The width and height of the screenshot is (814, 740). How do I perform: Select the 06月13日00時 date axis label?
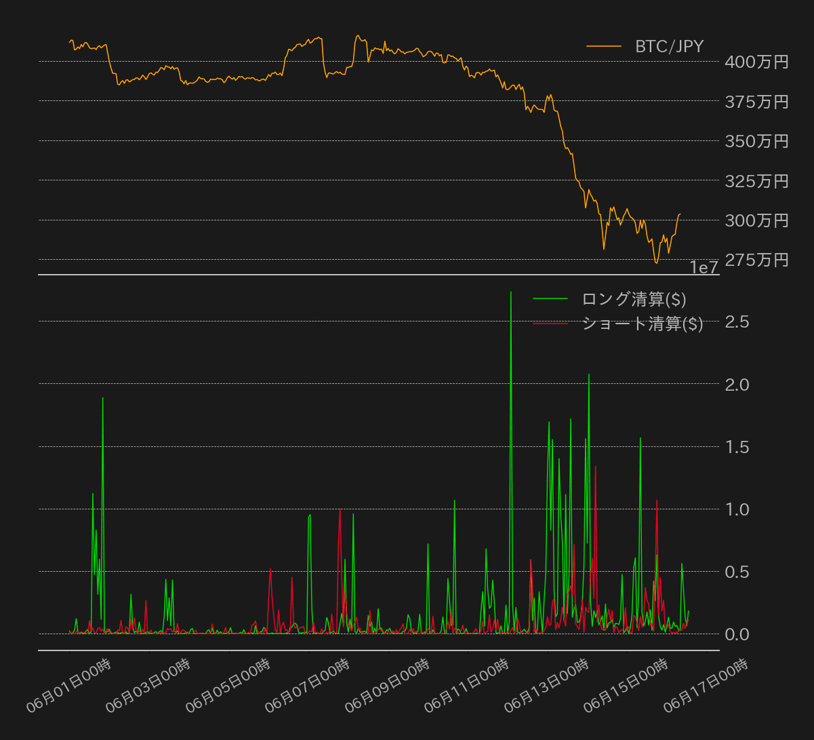pyautogui.click(x=546, y=685)
